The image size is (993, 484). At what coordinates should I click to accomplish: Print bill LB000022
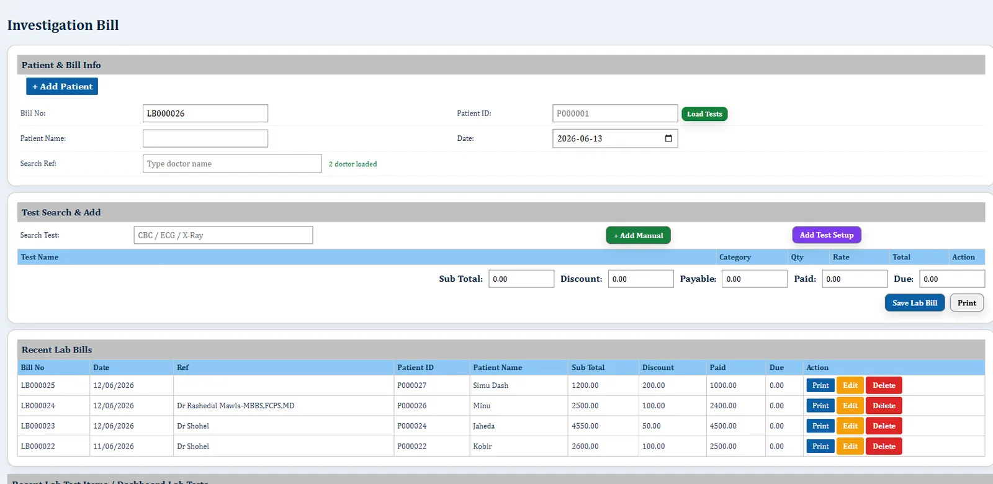pos(820,446)
